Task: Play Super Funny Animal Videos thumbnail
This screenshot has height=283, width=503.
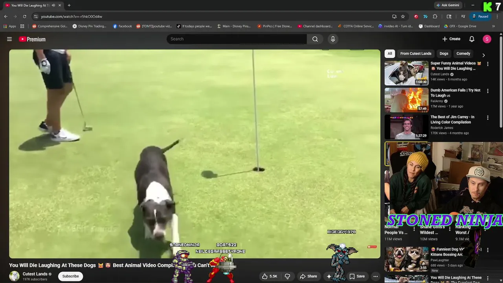Action: [406, 73]
